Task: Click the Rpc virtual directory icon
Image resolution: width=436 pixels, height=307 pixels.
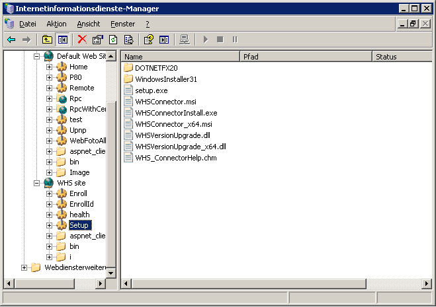Action: pos(62,98)
